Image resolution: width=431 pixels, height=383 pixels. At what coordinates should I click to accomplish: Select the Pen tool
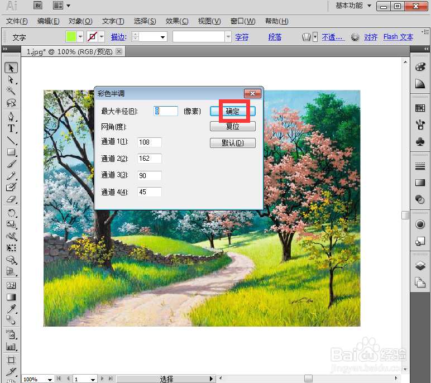[11, 117]
